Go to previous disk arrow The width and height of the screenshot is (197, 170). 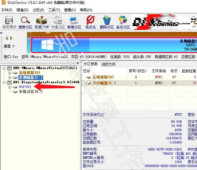pyautogui.click(x=7, y=38)
